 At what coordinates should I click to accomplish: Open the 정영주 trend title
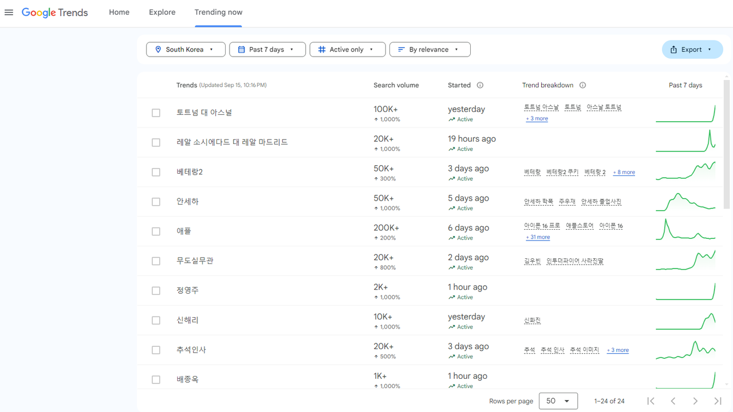pyautogui.click(x=187, y=291)
